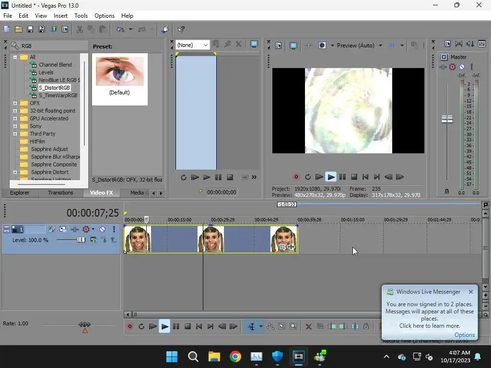The width and height of the screenshot is (491, 368).
Task: Open the Tools menu
Action: [81, 16]
